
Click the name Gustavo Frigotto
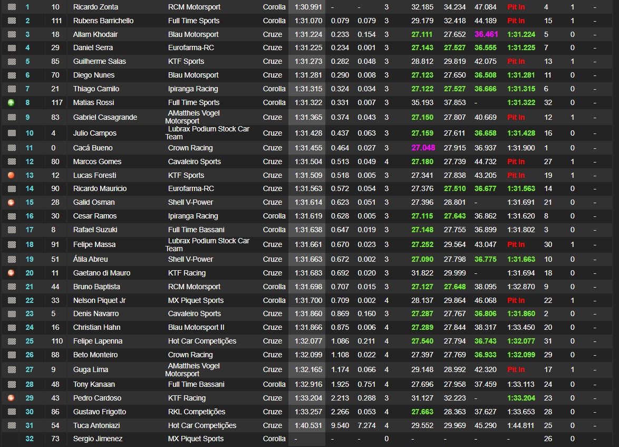pyautogui.click(x=100, y=412)
